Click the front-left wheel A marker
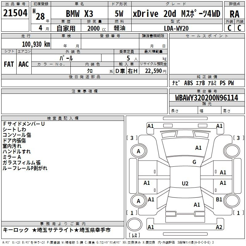 click(x=139, y=151)
